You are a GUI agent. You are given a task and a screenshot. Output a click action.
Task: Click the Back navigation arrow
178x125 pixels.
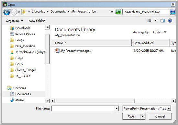[6, 12]
